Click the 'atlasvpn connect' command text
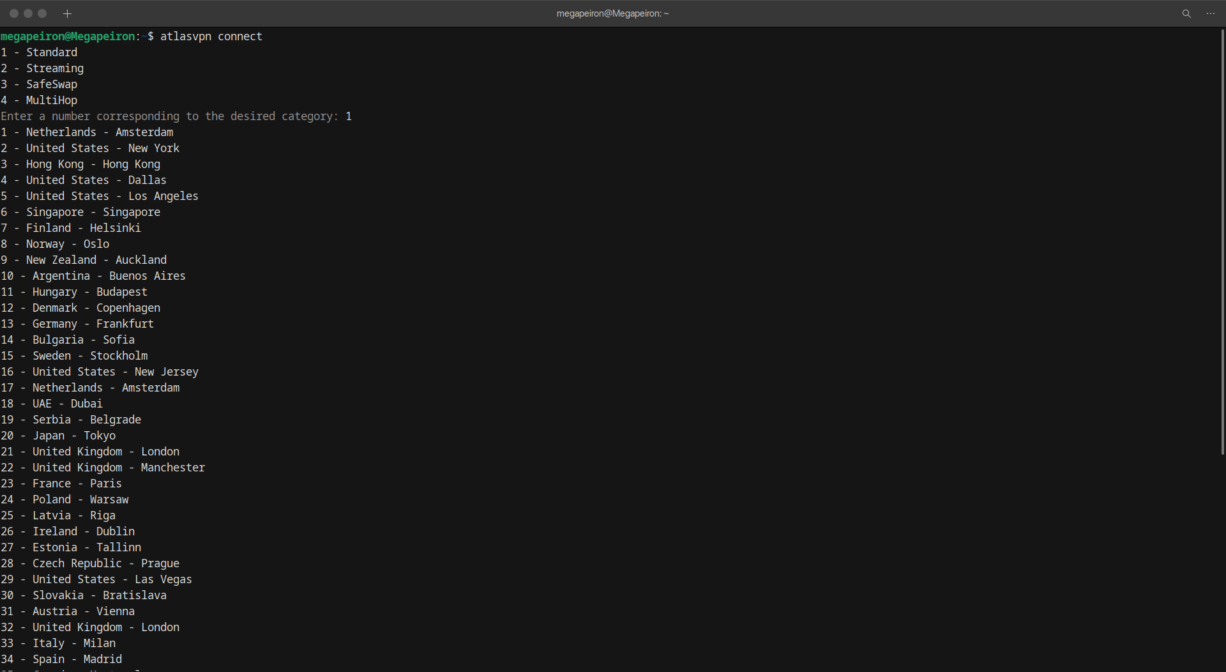Screen dimensions: 1226x672 coord(211,36)
